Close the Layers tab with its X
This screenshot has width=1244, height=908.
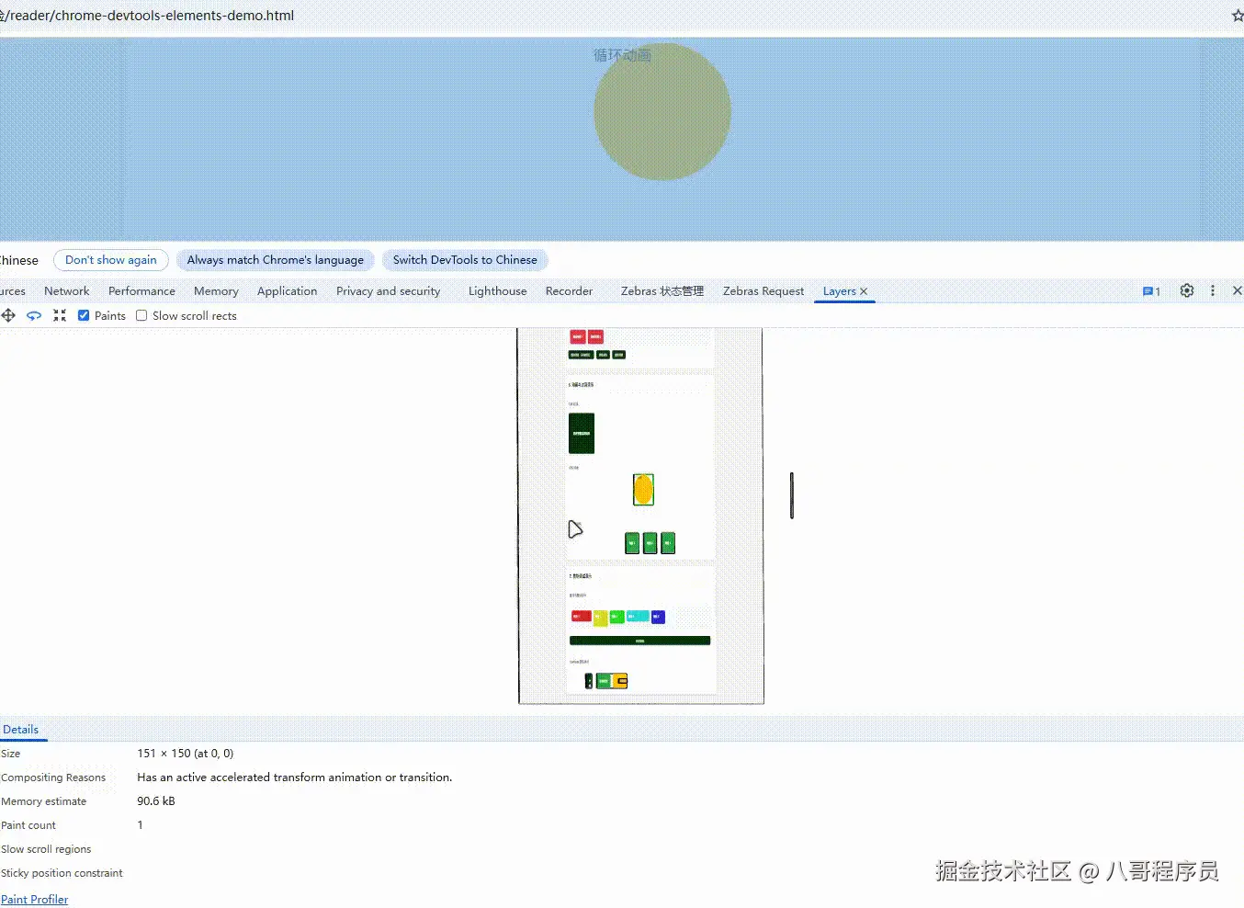tap(864, 291)
